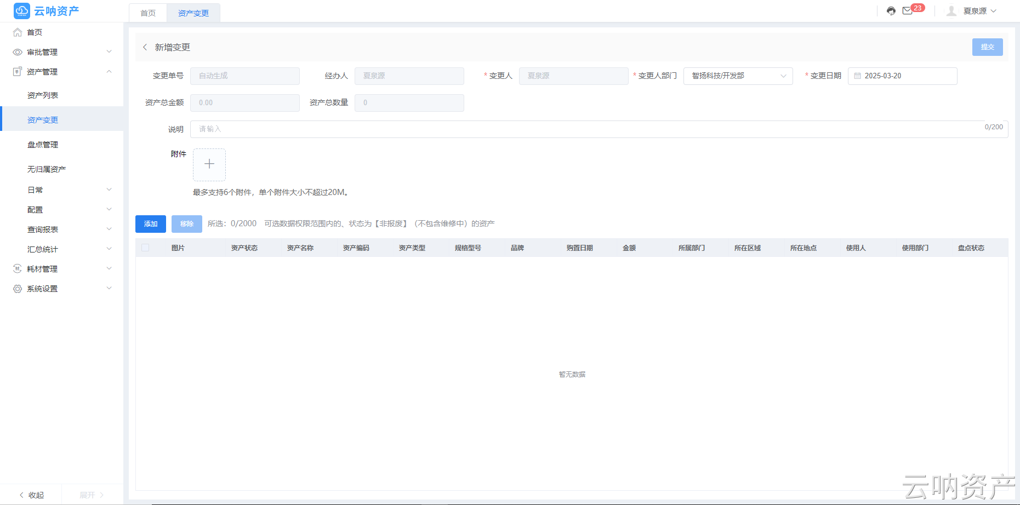Click the 资产总金额 field
The height and width of the screenshot is (505, 1020).
click(244, 103)
